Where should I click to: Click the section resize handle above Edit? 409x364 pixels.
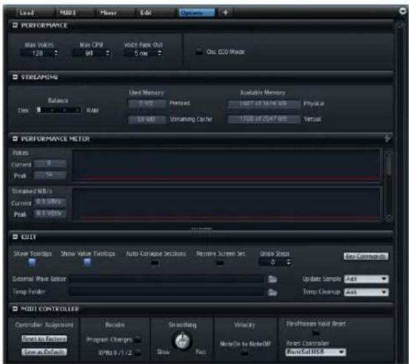coord(202,229)
